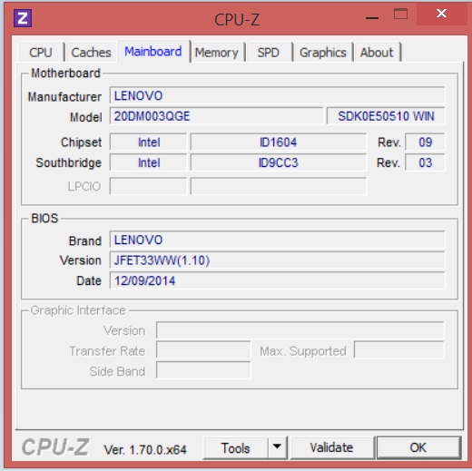Open the Graphics tab
472x471 pixels.
[x=323, y=53]
